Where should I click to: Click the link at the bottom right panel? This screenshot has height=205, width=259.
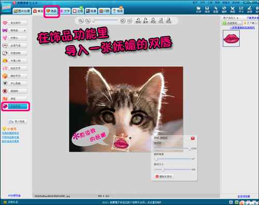243,196
